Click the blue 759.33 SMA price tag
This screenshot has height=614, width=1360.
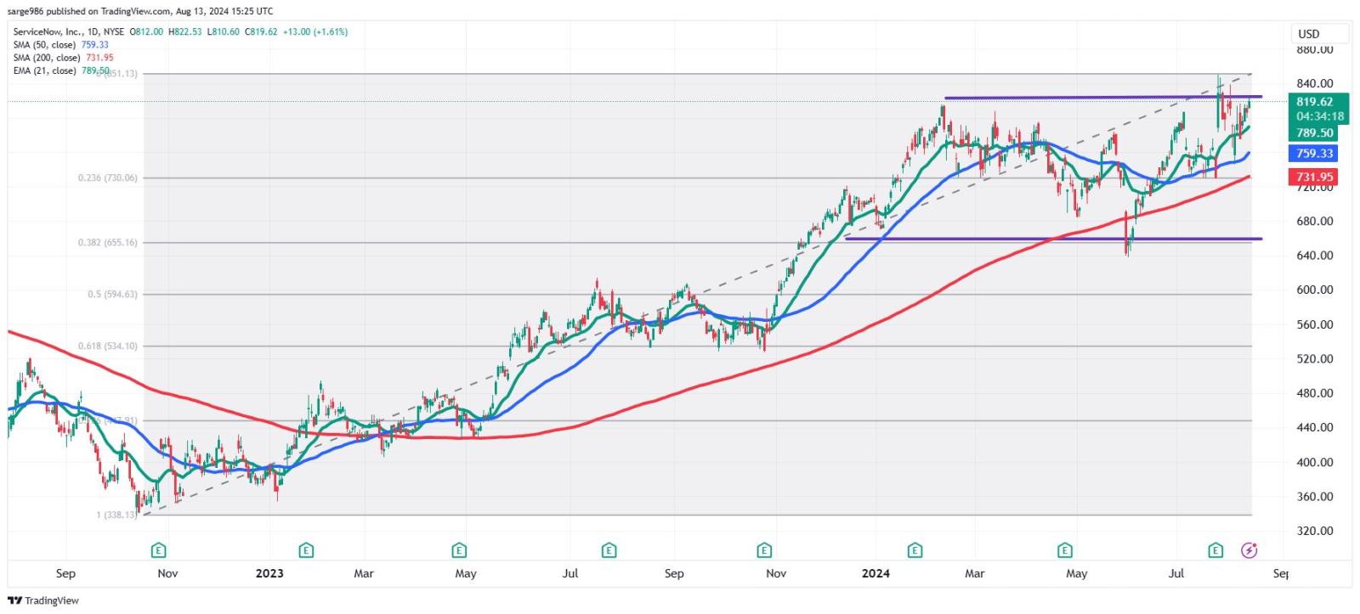1314,154
